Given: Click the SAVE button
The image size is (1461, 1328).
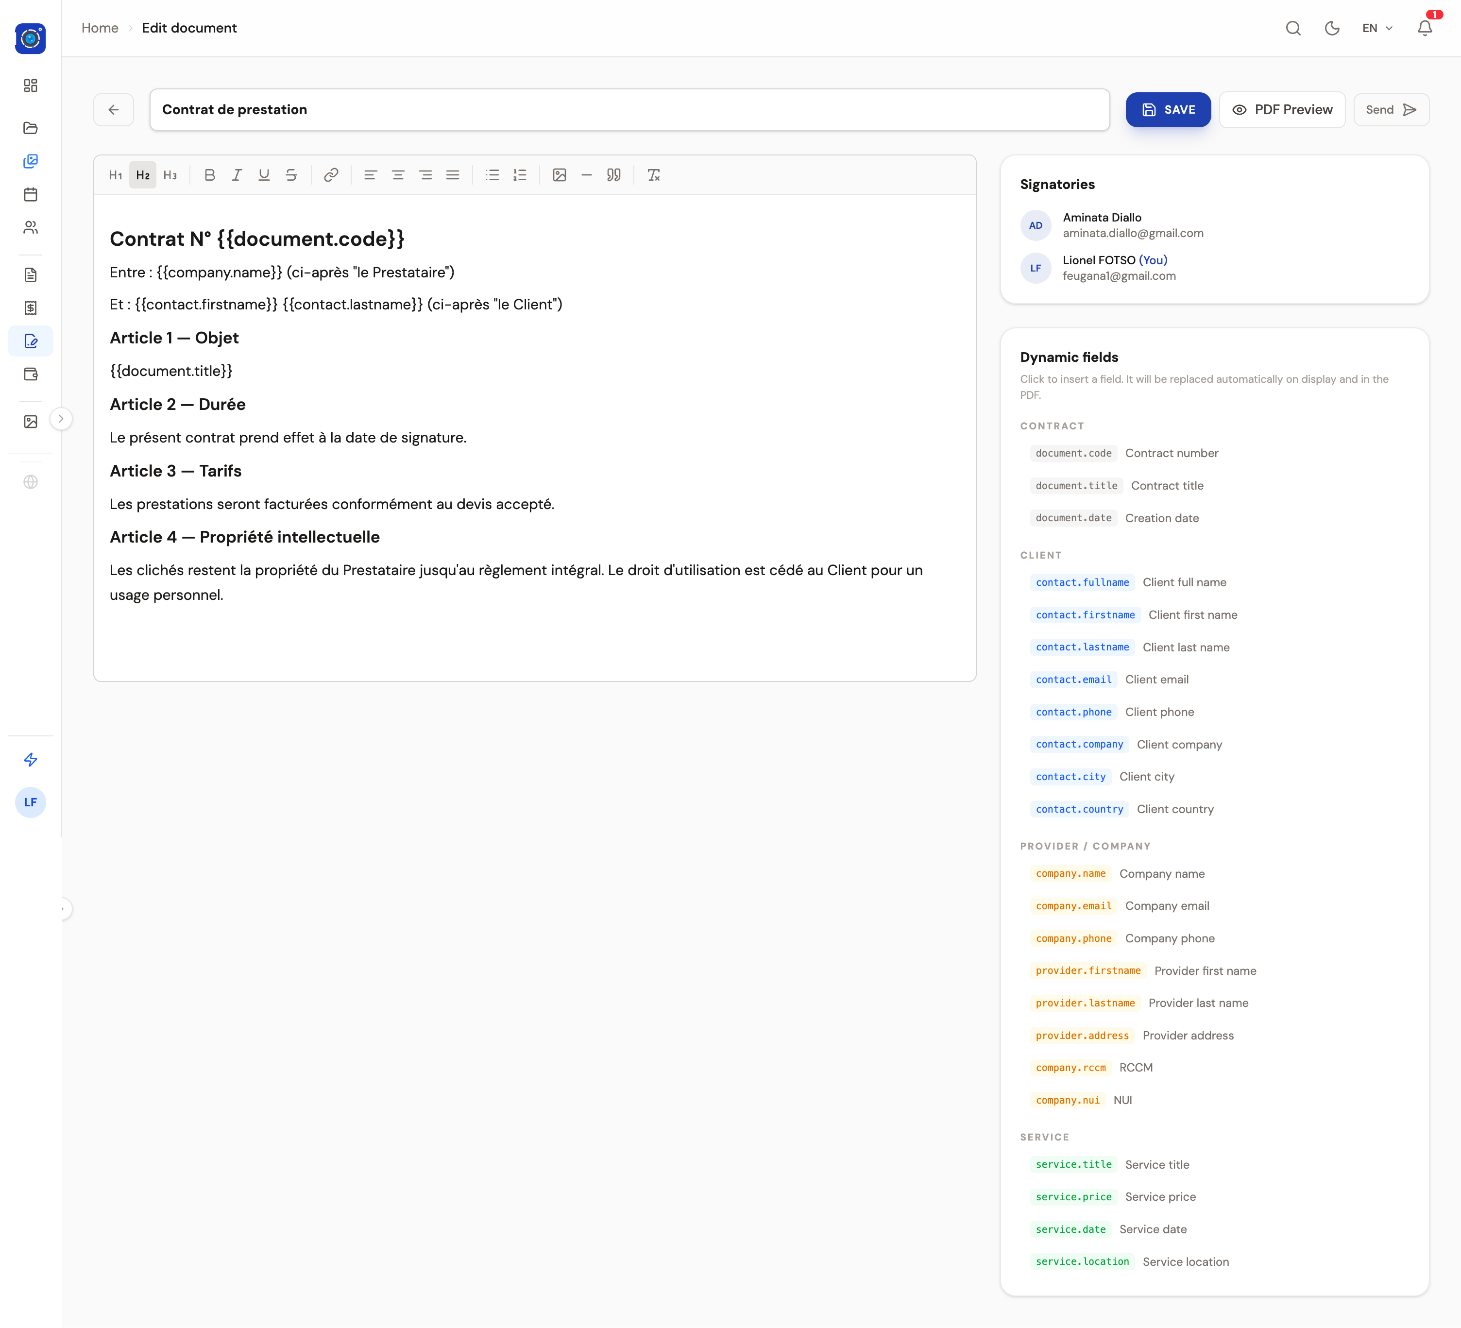Looking at the screenshot, I should (1168, 109).
